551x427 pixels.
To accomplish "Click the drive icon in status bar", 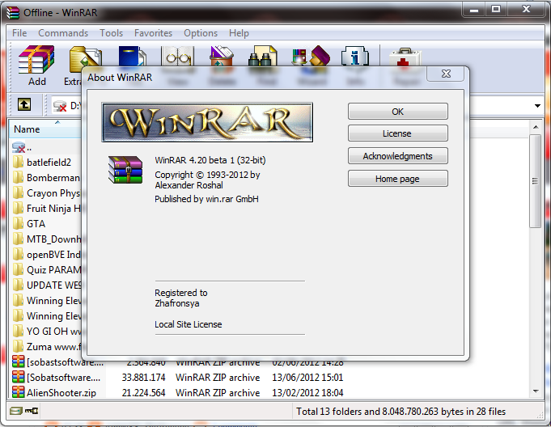I will [16, 411].
